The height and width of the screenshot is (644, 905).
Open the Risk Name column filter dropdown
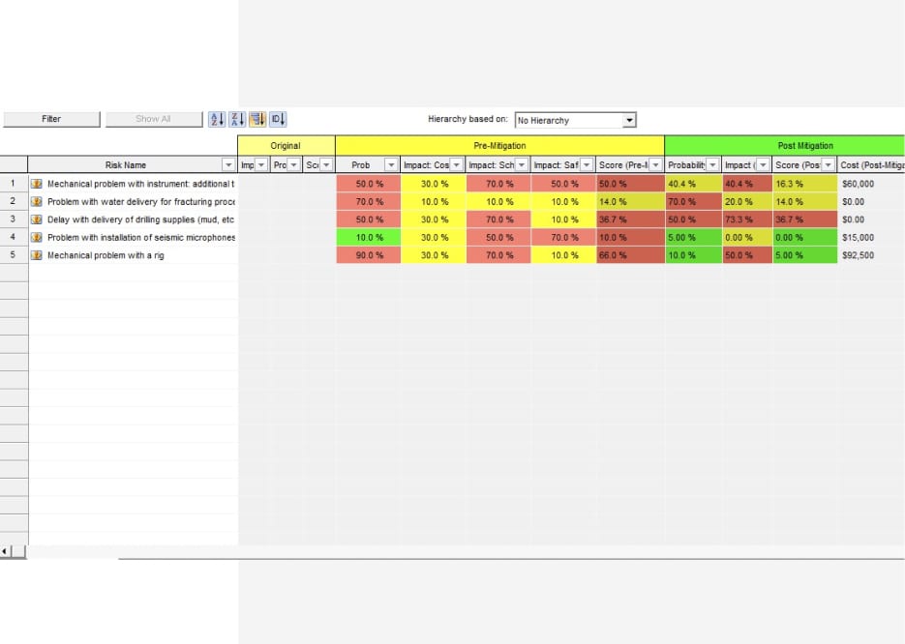point(230,164)
